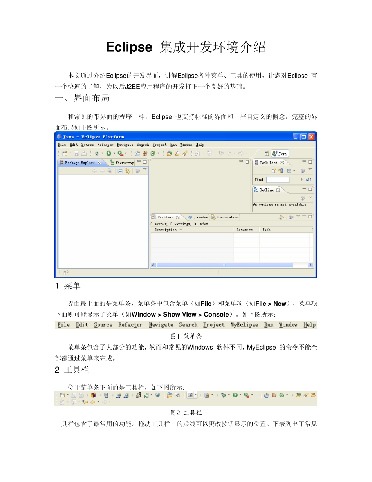The height and width of the screenshot is (482, 372).
Task: Open the Task List view menu triangle
Action: tap(310, 169)
